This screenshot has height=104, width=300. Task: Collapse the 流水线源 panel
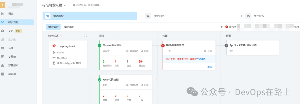86,36
